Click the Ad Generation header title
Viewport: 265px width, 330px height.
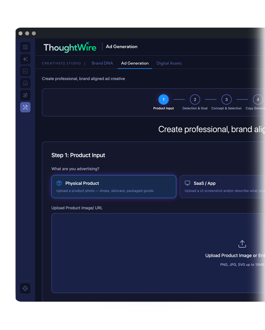pyautogui.click(x=122, y=46)
